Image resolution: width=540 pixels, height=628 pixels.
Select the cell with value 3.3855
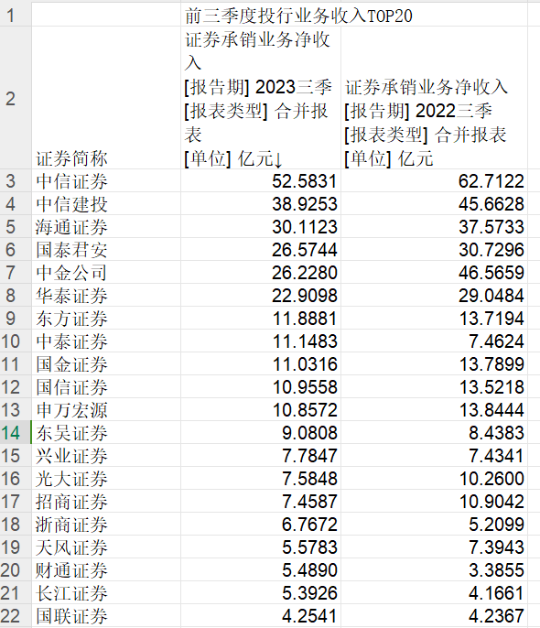click(x=435, y=570)
